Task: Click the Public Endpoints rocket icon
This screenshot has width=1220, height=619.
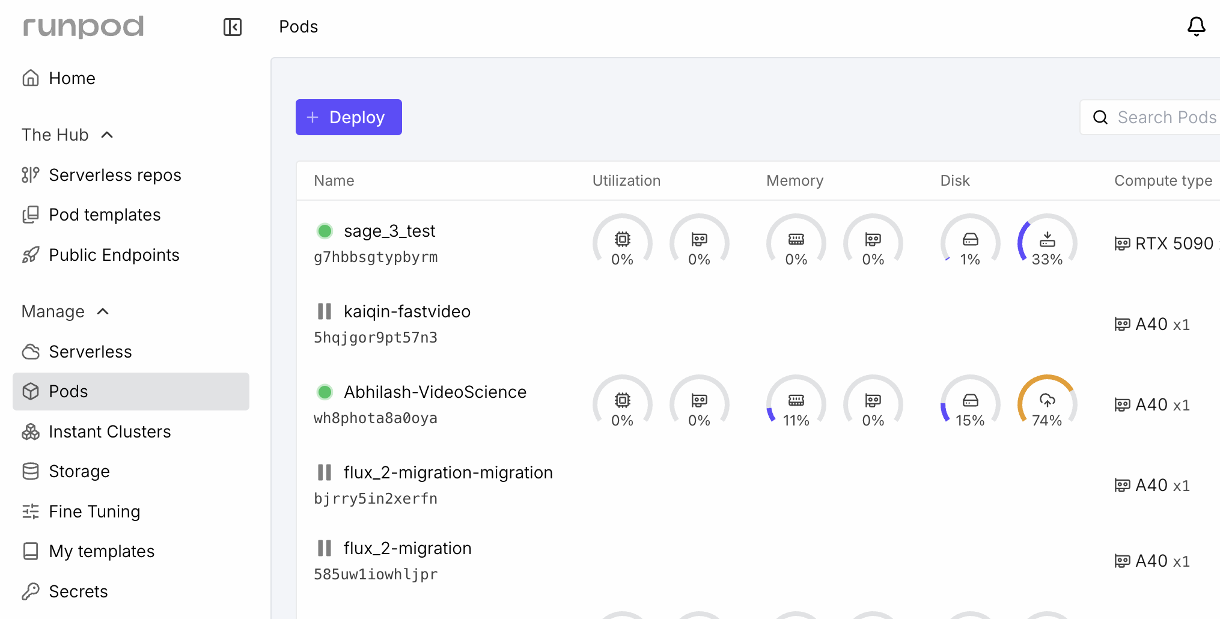Action: coord(31,255)
